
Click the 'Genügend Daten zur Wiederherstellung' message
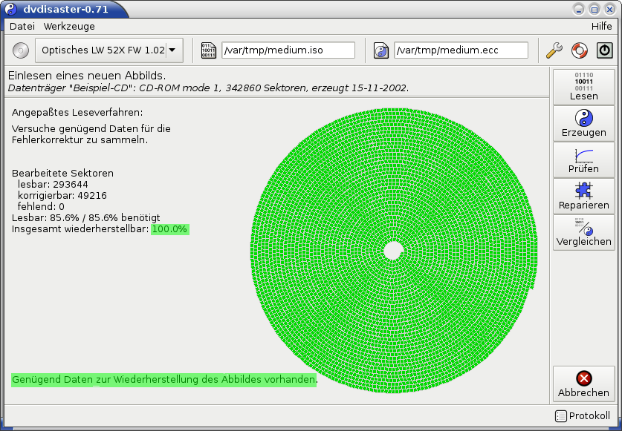[x=163, y=380]
